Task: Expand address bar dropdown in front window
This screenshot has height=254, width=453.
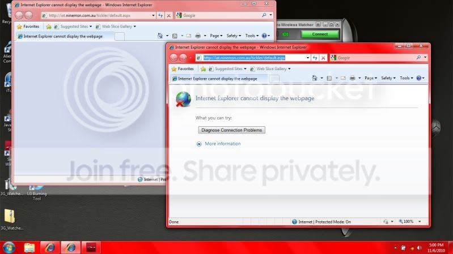Action: 308,58
